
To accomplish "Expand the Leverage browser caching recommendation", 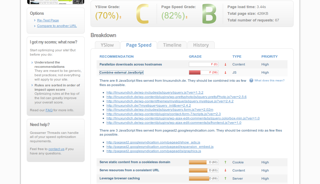I will point(120,178).
